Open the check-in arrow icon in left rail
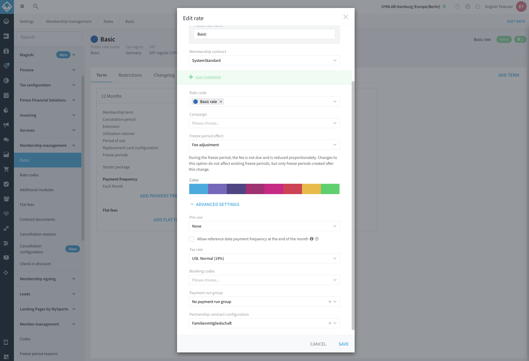The height and width of the screenshot is (361, 529). point(6,36)
